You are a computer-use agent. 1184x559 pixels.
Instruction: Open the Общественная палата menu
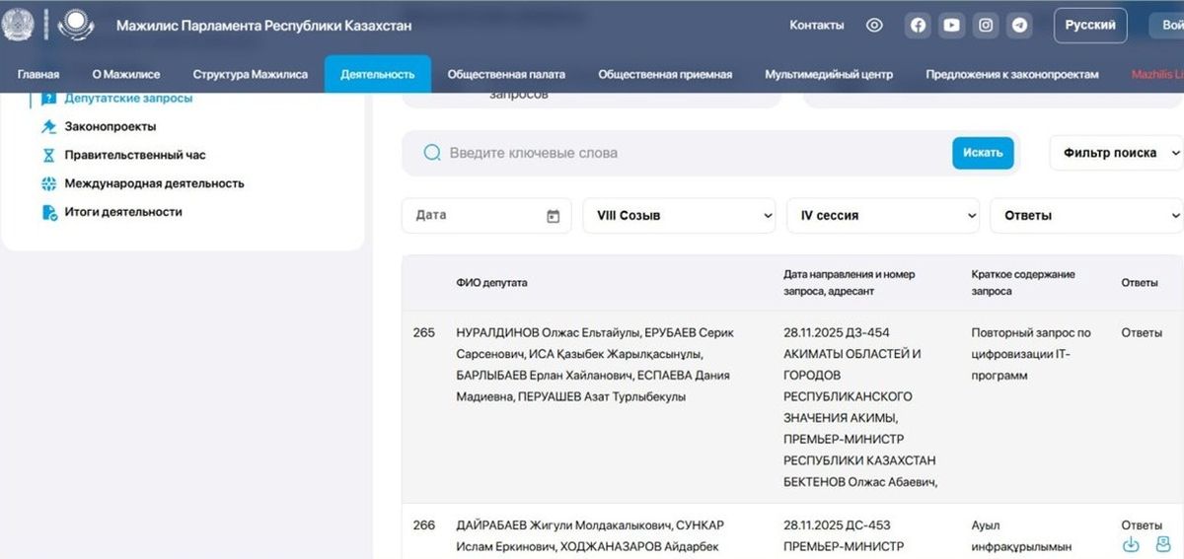(506, 74)
